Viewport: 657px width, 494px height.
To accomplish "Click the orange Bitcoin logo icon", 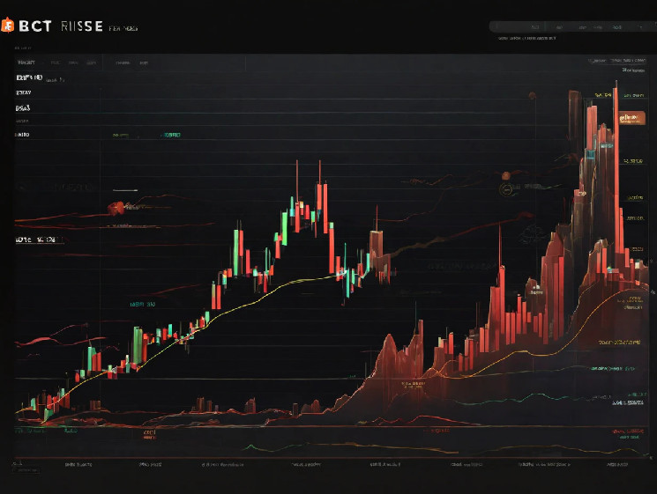I will coord(7,26).
